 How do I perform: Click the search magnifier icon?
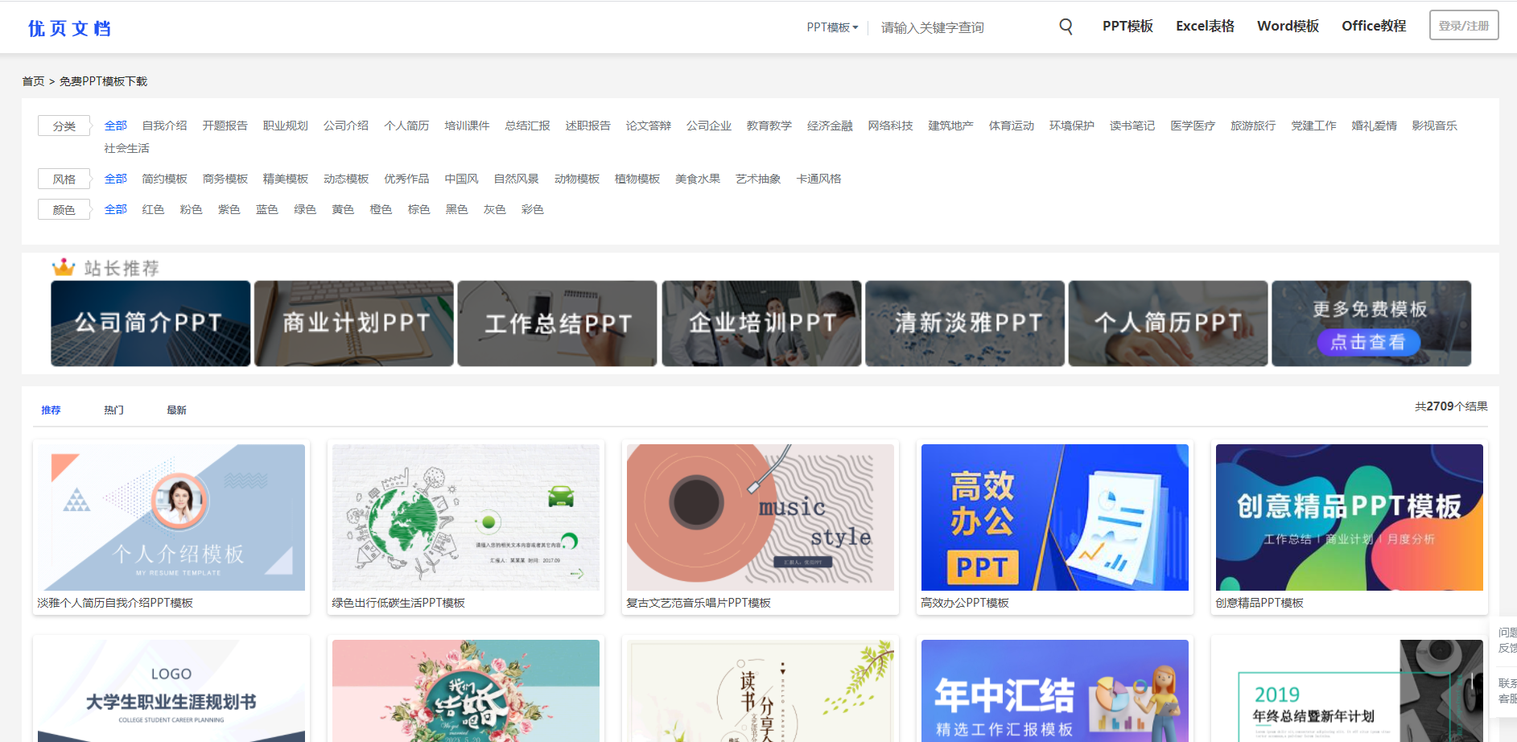(1066, 27)
